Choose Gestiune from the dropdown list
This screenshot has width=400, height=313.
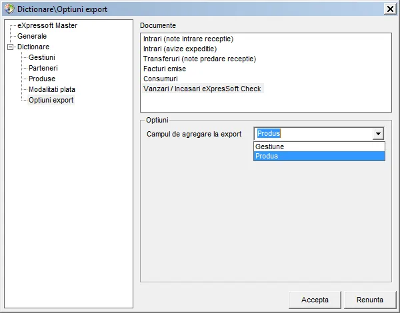[x=319, y=147]
